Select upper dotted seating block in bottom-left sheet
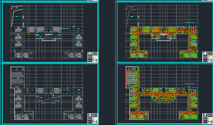Screen dimensions: 213x125 tap(17, 75)
